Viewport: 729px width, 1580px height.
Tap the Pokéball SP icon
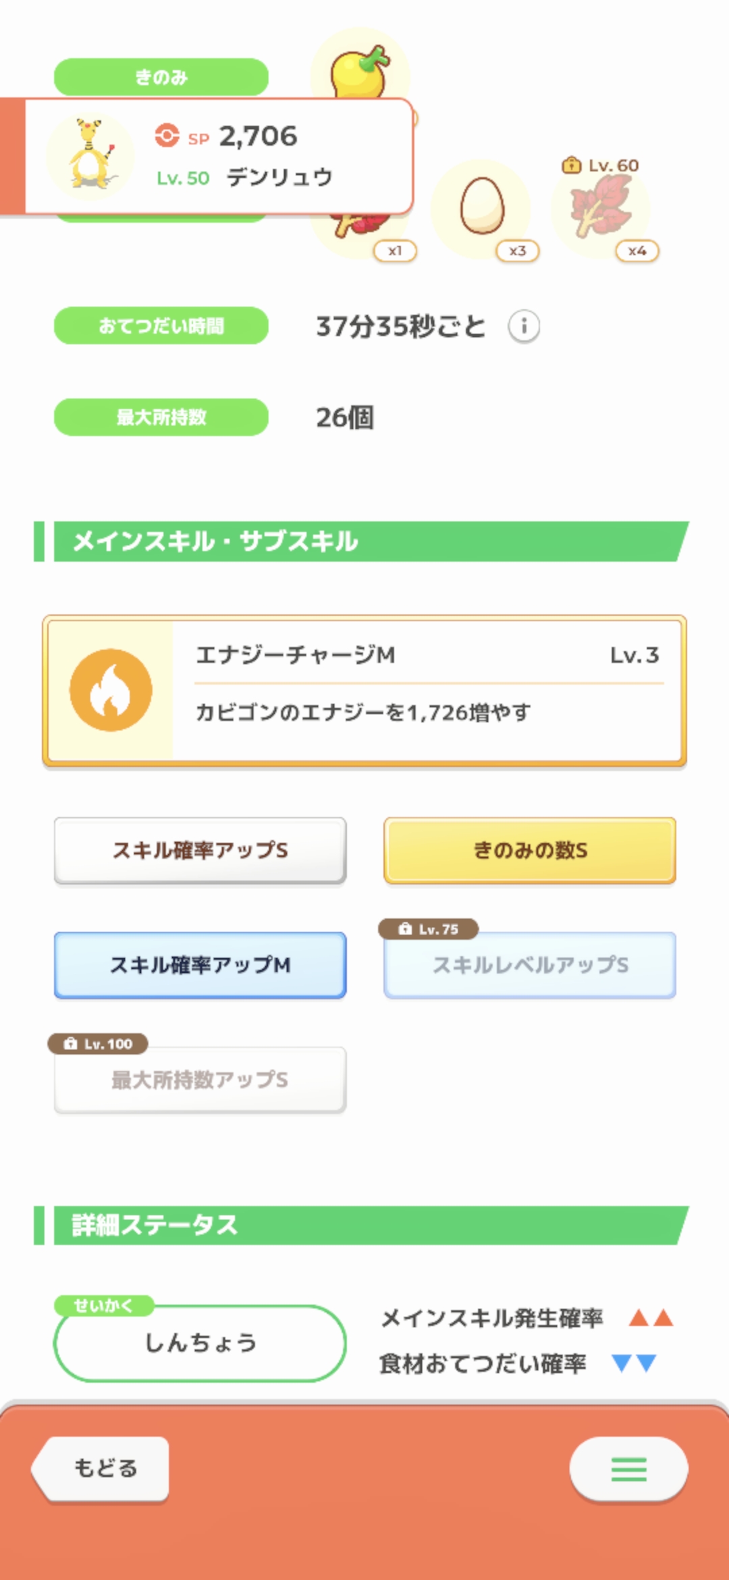[167, 136]
